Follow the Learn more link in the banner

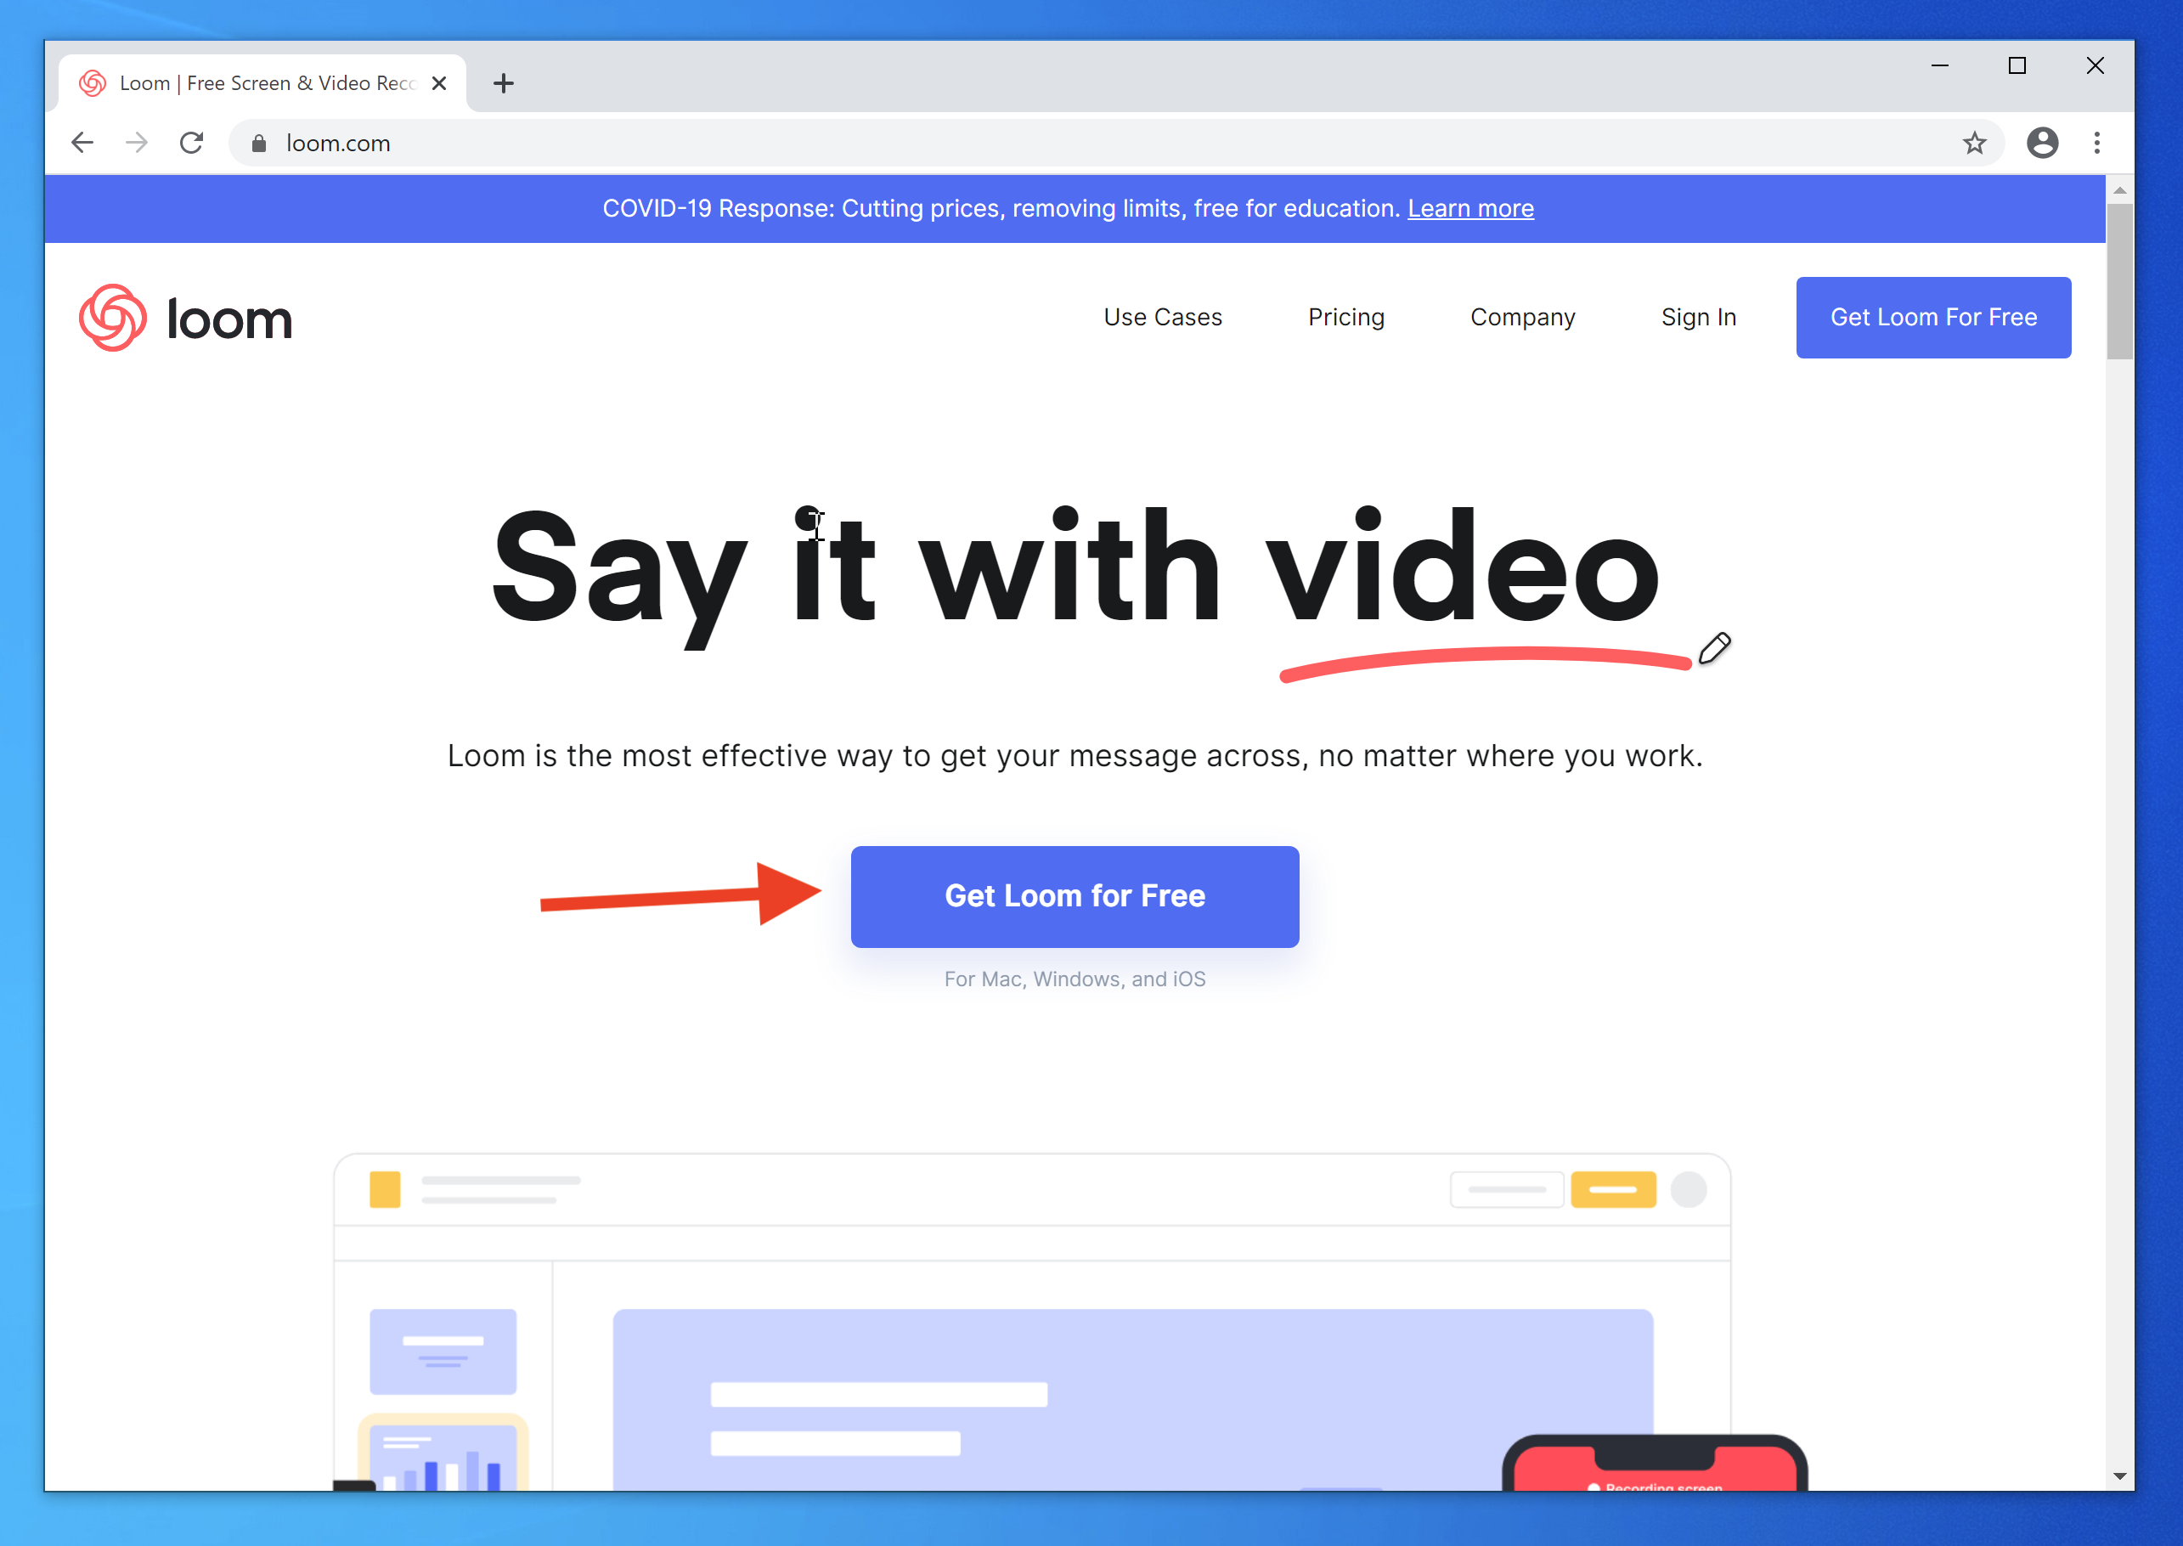tap(1470, 208)
